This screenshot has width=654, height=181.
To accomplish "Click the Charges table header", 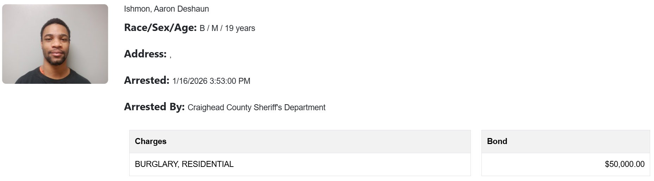I will (151, 141).
